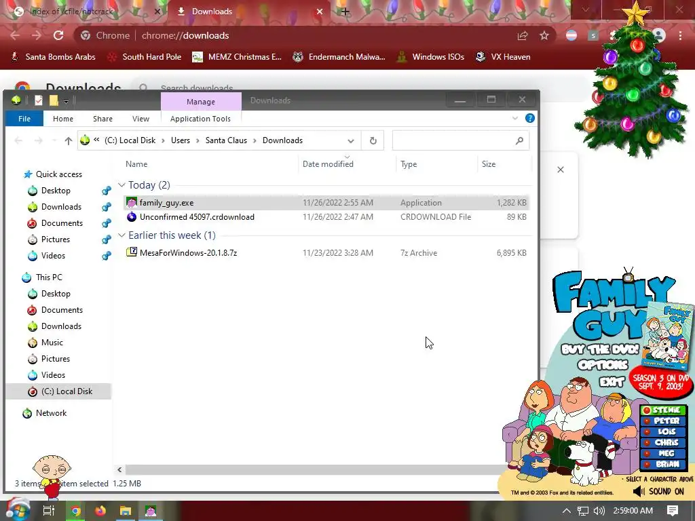The image size is (695, 521).
Task: Open the VX Heaven bookmark
Action: pos(503,57)
